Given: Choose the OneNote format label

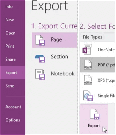Looking at the screenshot, I should click(x=106, y=50).
